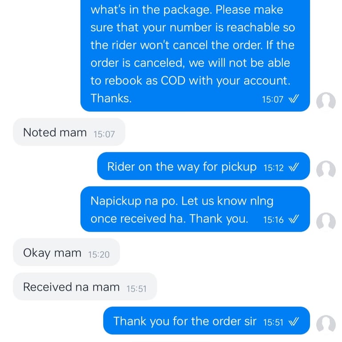Click the 15:16 timestamp on the pickup message
Viewport: 342px width, 342px height.
pos(273,220)
